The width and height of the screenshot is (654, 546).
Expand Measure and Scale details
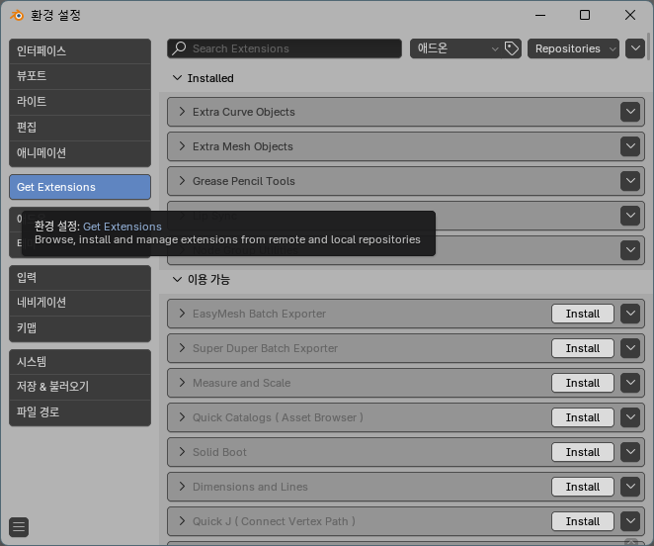tap(182, 383)
